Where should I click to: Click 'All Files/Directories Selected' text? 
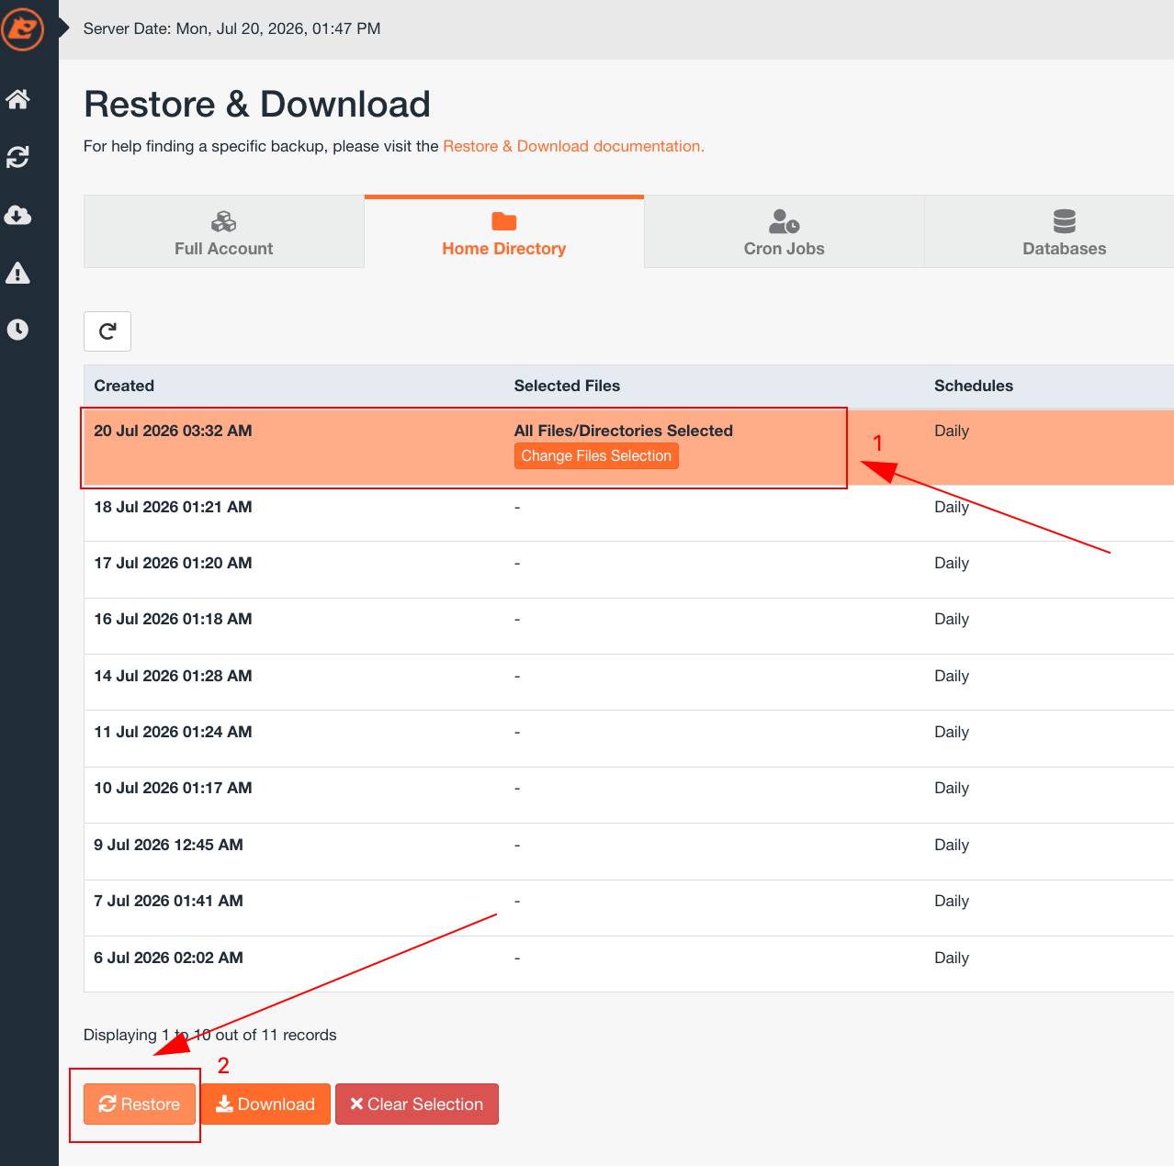click(624, 431)
